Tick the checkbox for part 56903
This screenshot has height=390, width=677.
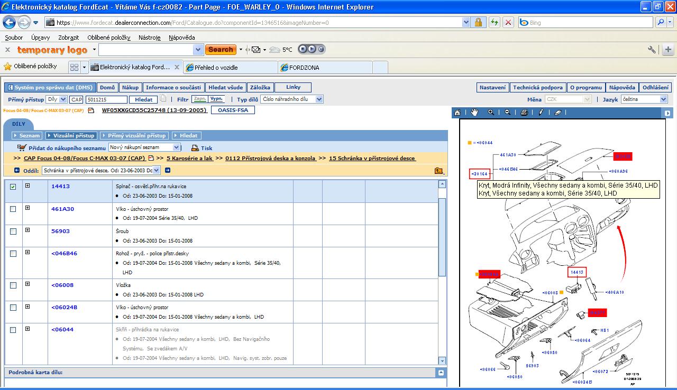(x=13, y=231)
